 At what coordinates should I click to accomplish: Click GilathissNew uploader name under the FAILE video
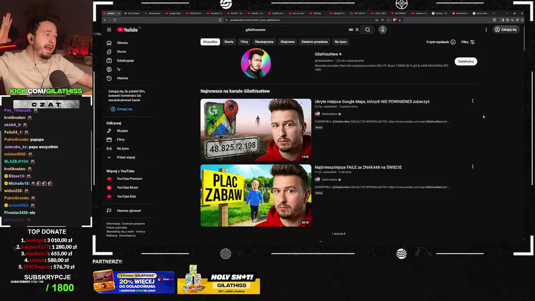pyautogui.click(x=329, y=180)
